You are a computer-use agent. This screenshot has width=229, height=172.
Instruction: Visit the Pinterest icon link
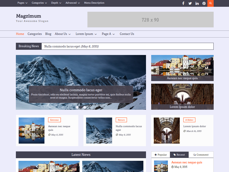pyautogui.click(x=204, y=3)
